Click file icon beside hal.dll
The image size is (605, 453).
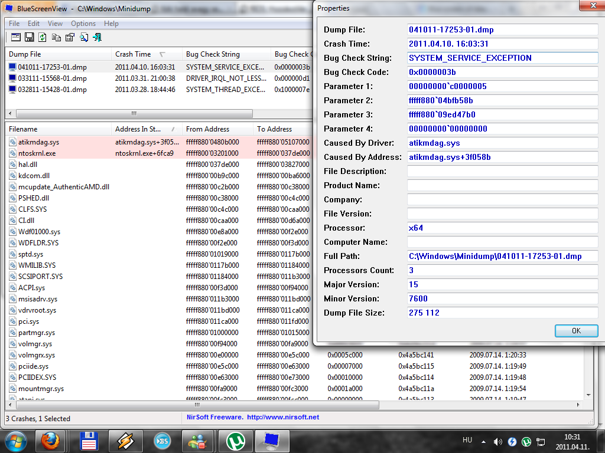[13, 165]
